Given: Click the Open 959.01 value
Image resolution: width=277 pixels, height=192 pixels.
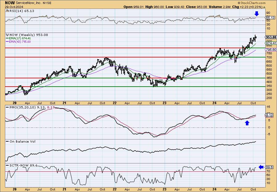Looking at the screenshot, I should pyautogui.click(x=134, y=7).
